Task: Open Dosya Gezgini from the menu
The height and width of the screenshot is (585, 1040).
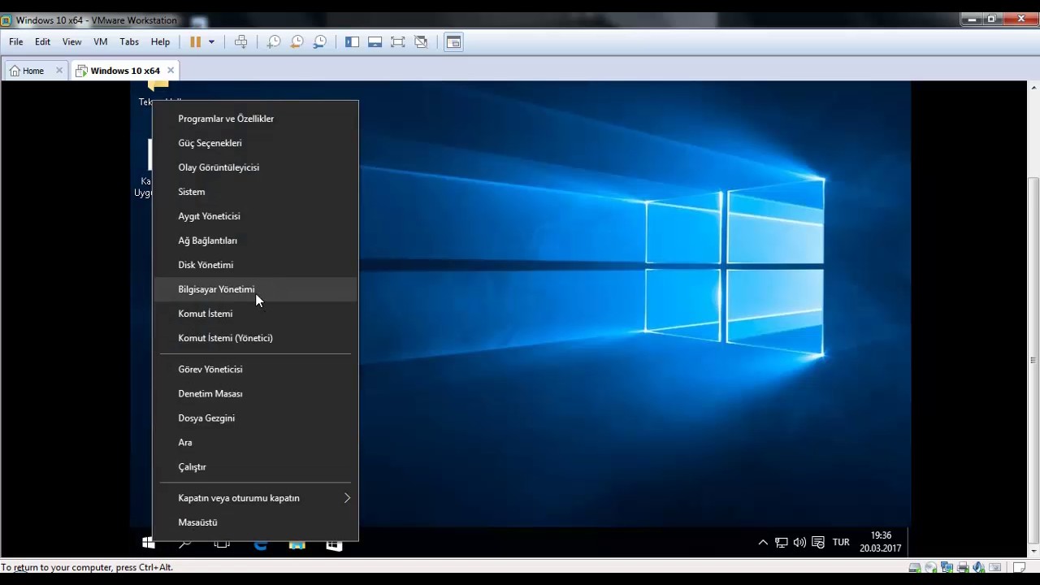Action: click(255, 418)
